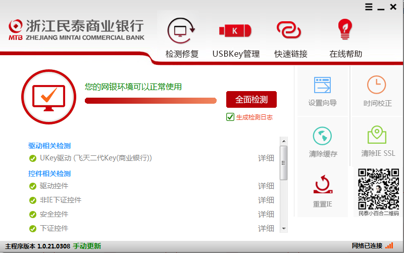This screenshot has width=404, height=253.
Task: Click the 非IE下证控件 row text
Action: tap(61, 200)
